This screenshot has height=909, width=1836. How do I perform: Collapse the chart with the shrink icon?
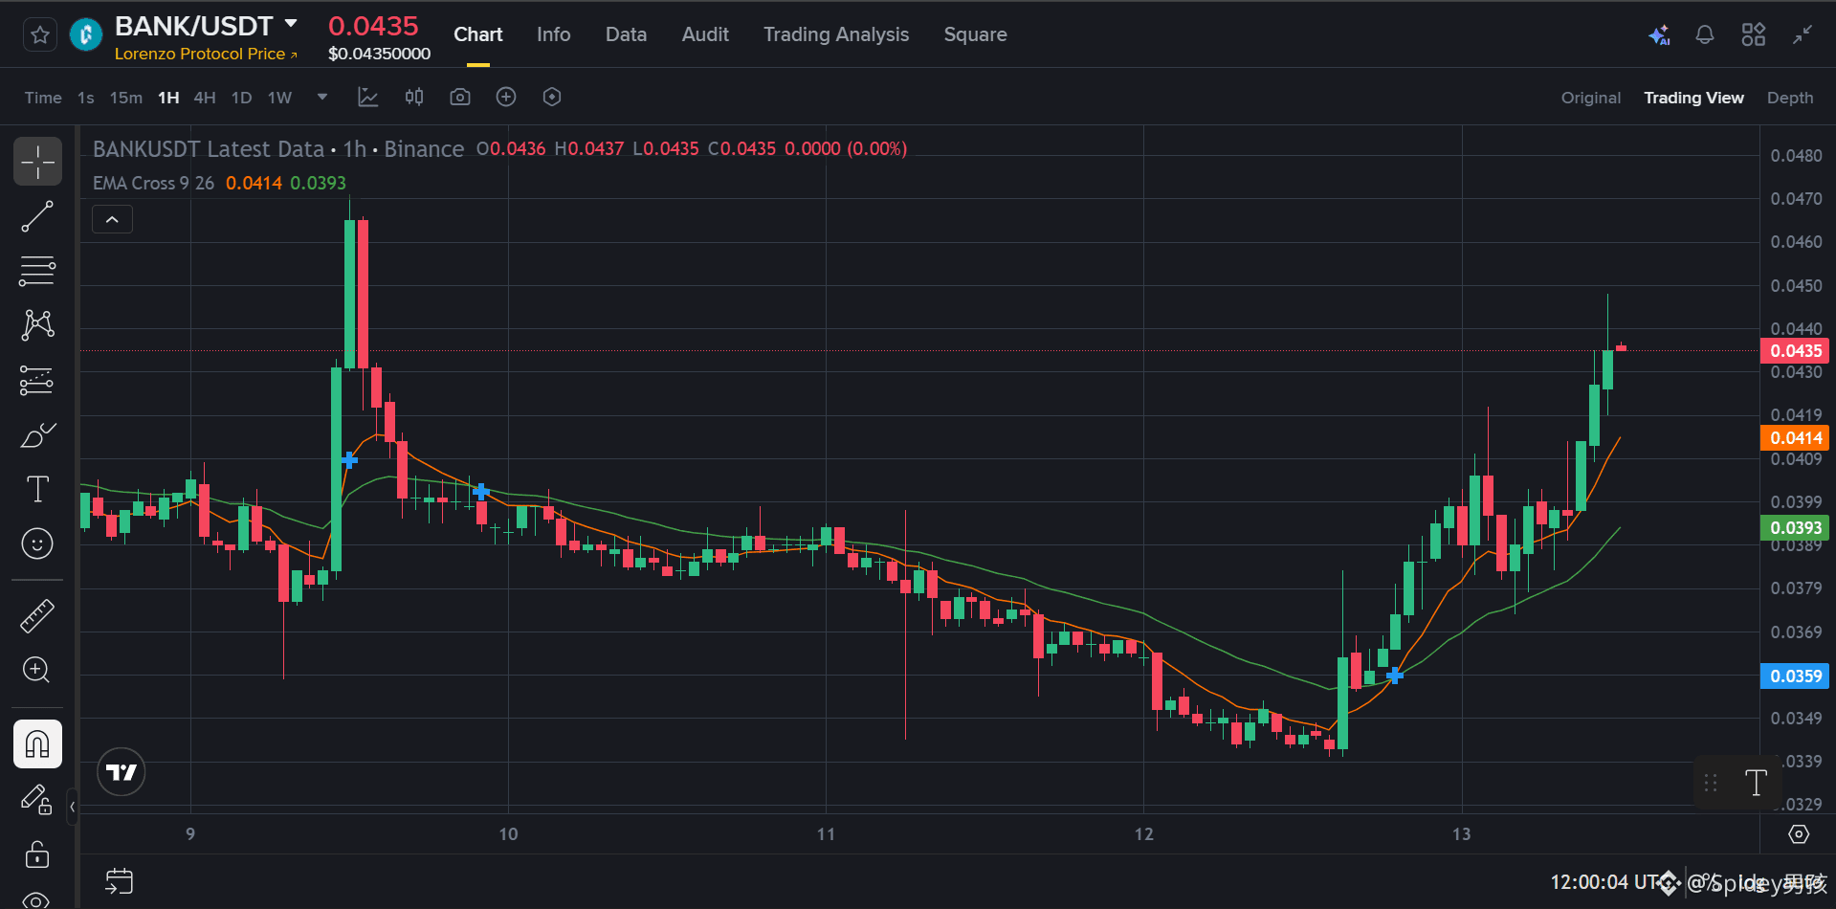(1803, 35)
